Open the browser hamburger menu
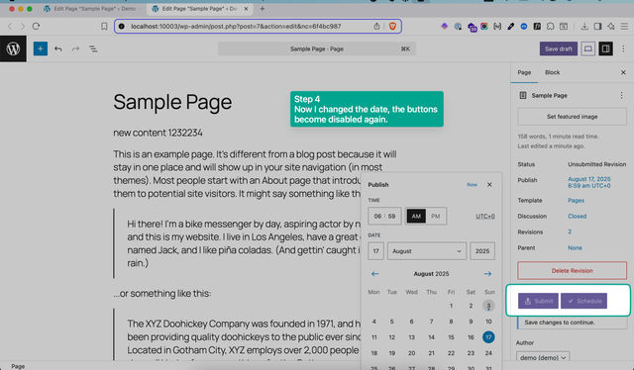 click(624, 27)
